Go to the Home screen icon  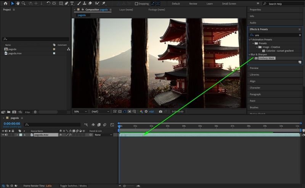[x=5, y=3]
